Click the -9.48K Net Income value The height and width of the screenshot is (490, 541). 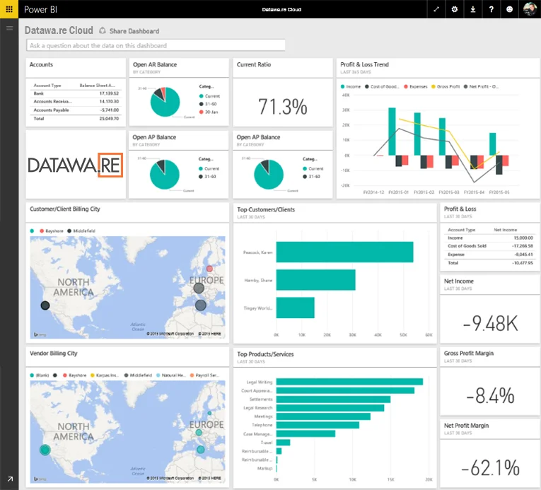click(x=490, y=323)
